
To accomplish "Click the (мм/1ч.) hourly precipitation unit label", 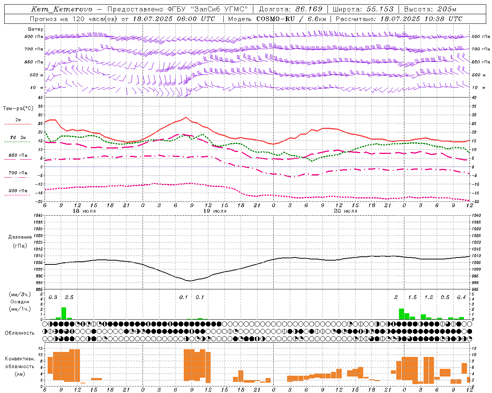I will tap(20, 309).
